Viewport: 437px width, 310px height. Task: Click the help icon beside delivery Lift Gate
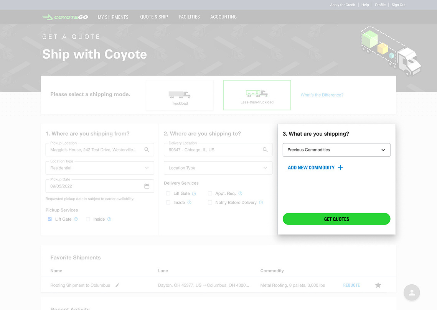[194, 194]
